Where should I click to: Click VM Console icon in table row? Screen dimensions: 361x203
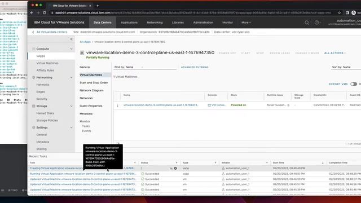[x=209, y=105]
